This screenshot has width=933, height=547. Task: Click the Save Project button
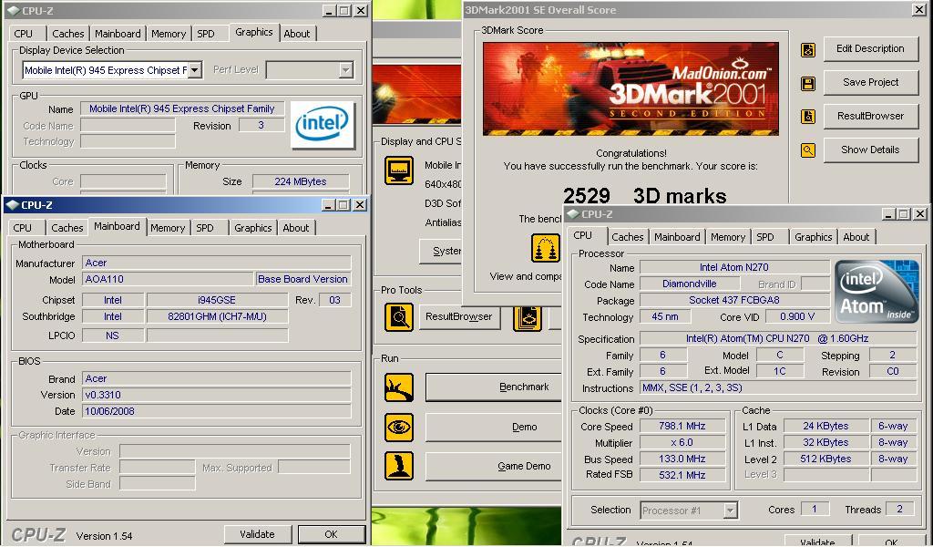point(870,83)
